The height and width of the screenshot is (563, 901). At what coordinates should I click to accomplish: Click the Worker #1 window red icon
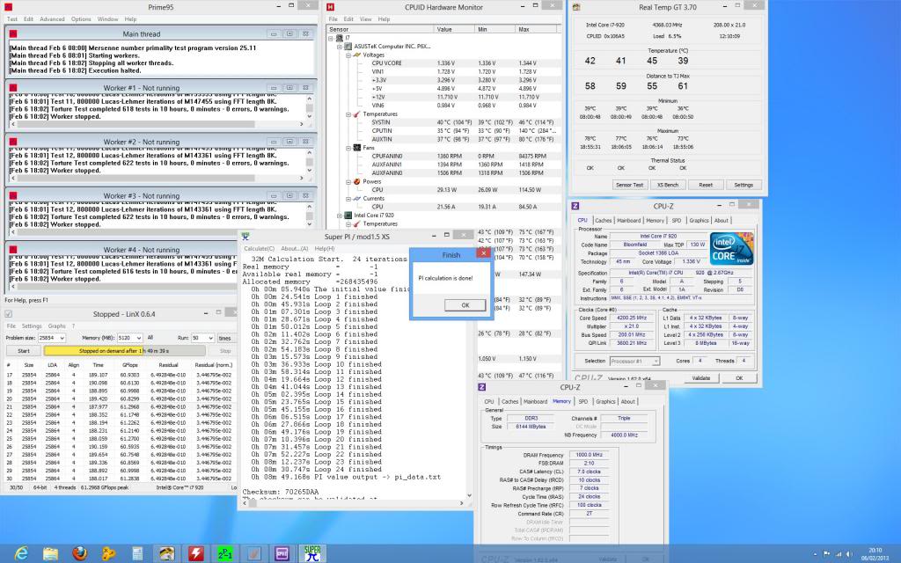click(13, 88)
